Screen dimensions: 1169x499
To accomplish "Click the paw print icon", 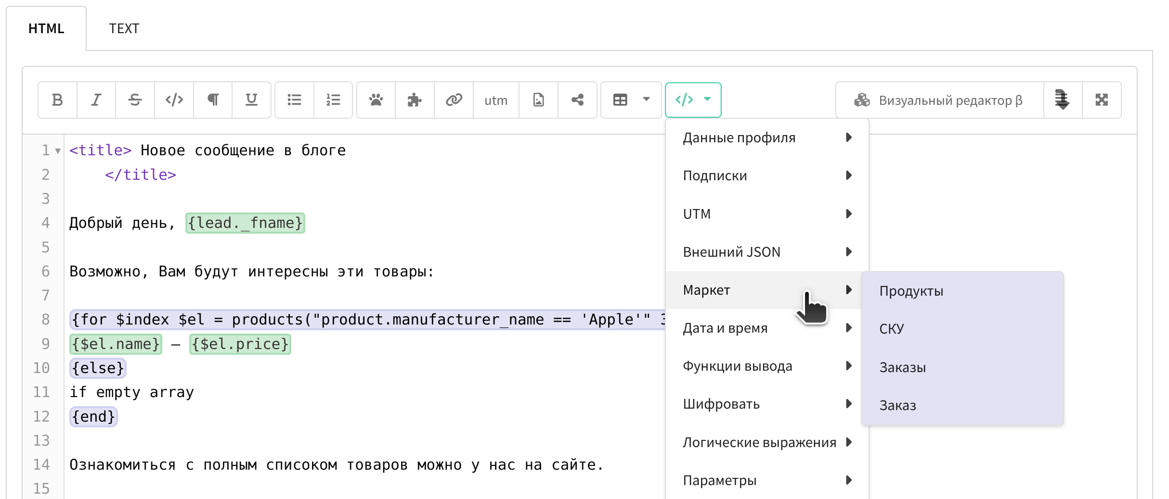I will [x=376, y=100].
